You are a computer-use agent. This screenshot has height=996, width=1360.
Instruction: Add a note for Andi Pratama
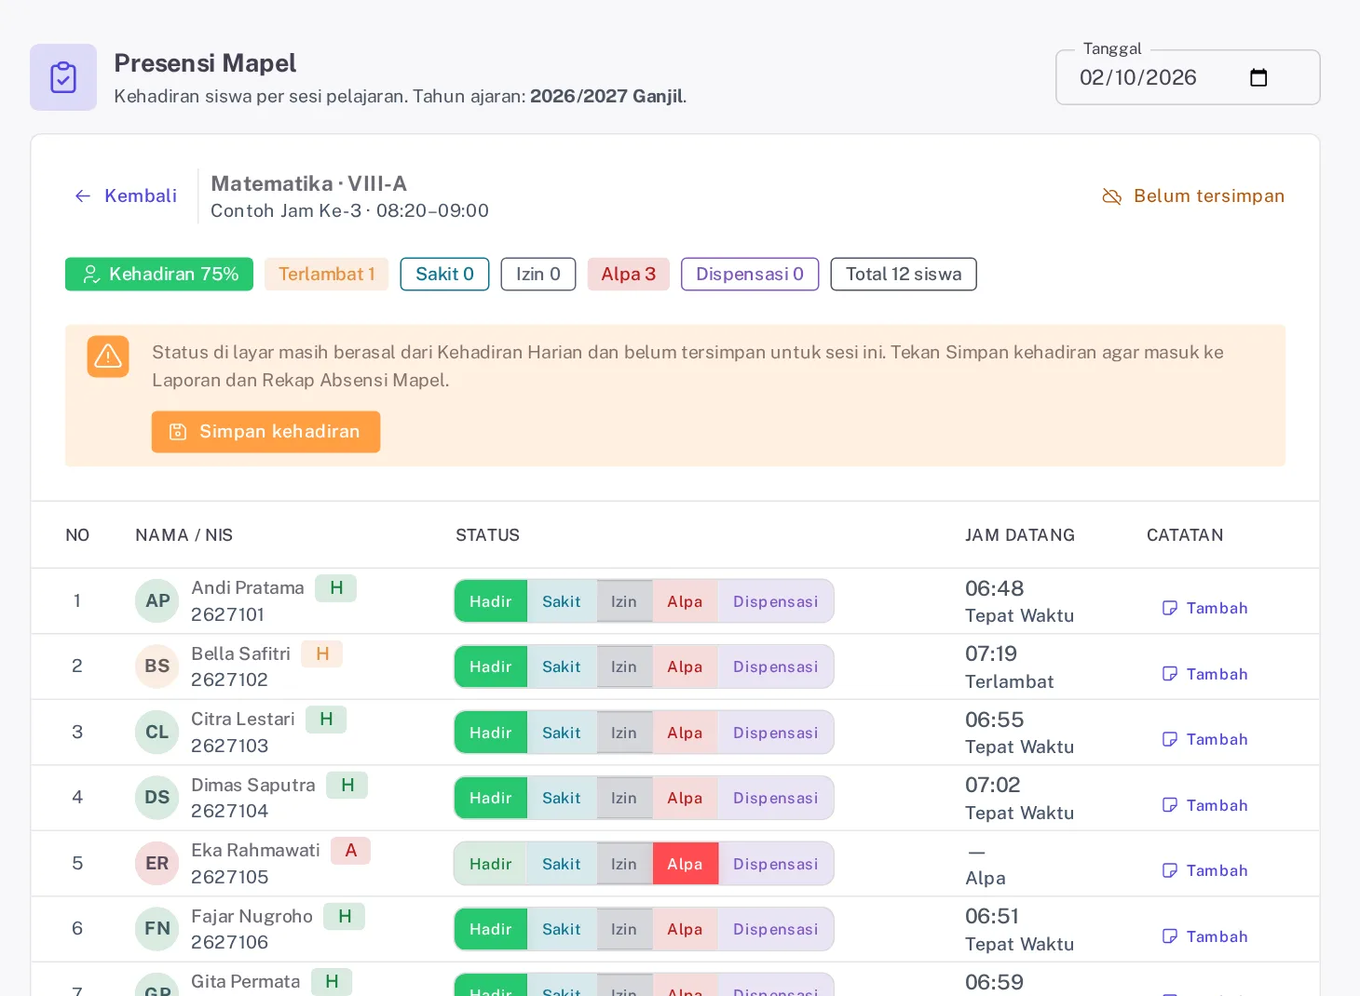coord(1204,608)
